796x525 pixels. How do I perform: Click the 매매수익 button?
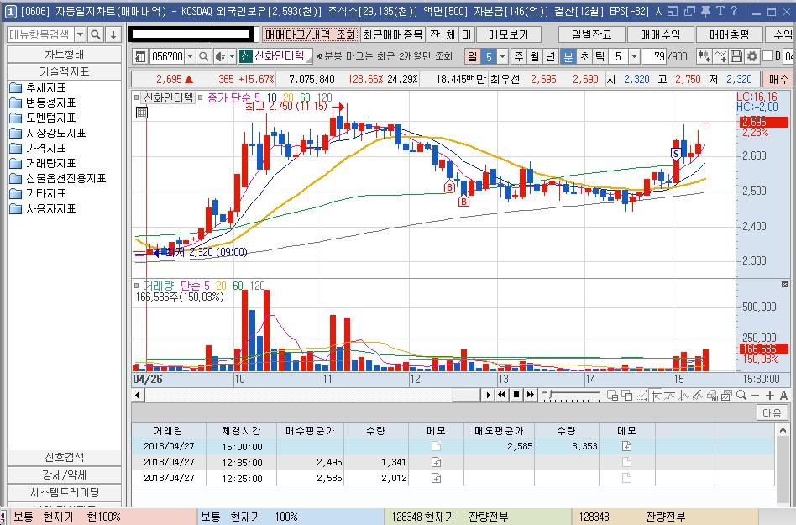[660, 34]
